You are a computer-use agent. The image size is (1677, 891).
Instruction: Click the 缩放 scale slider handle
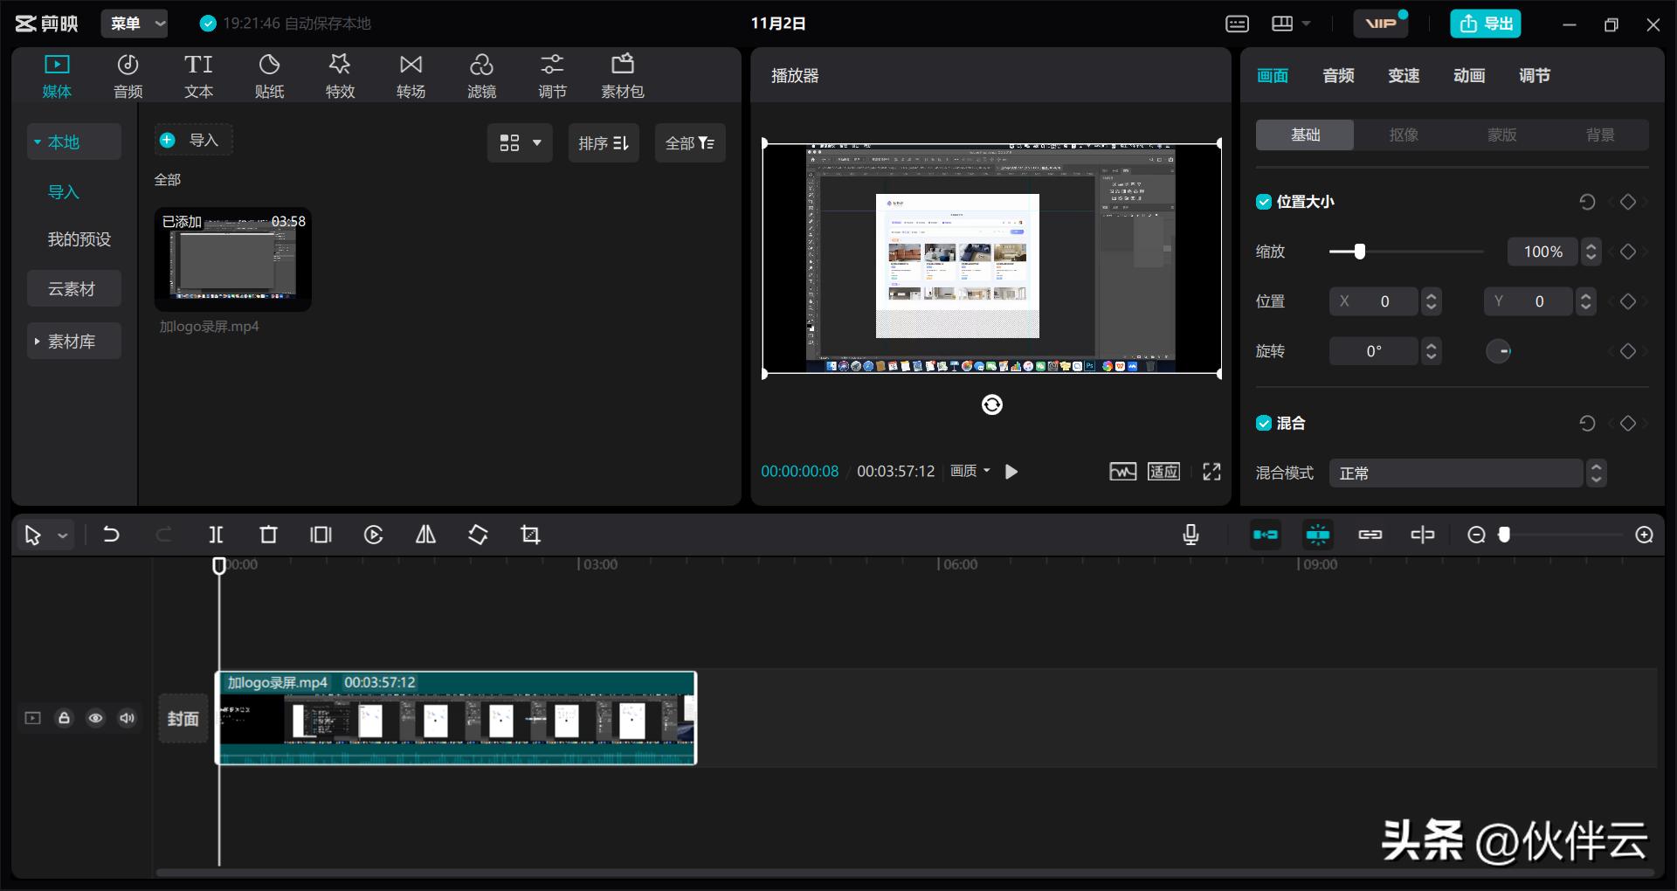[x=1359, y=252]
